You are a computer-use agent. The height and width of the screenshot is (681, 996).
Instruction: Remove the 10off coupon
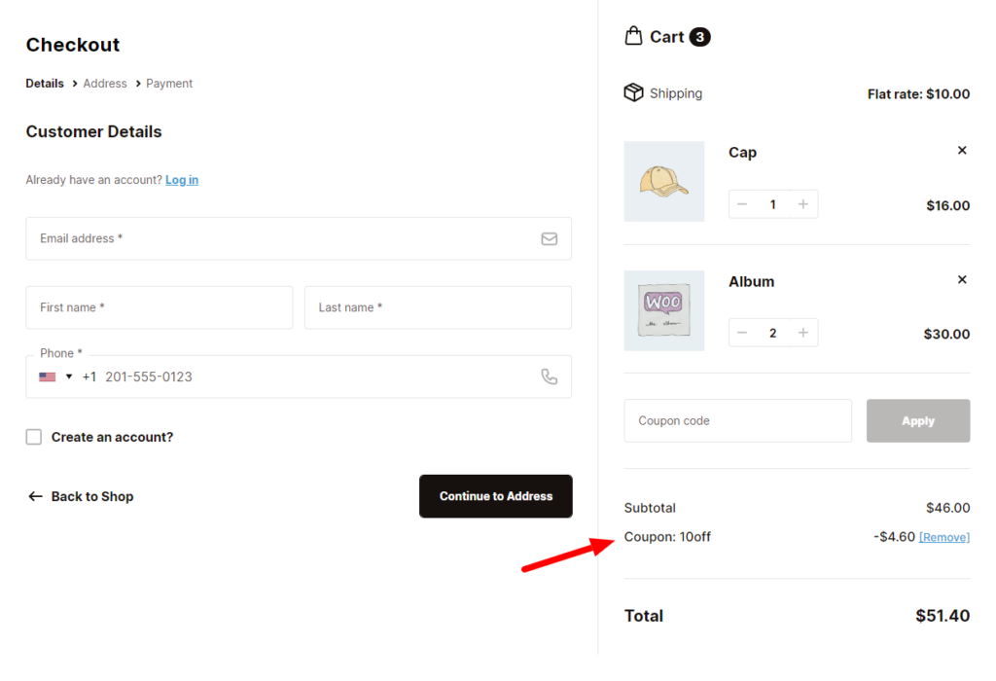point(945,536)
